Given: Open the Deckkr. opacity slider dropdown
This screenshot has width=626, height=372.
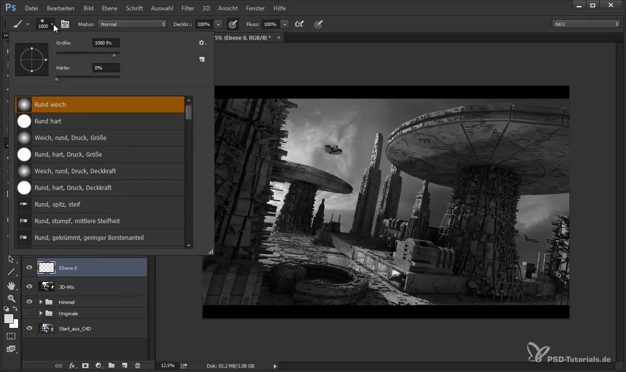Looking at the screenshot, I should pyautogui.click(x=219, y=24).
